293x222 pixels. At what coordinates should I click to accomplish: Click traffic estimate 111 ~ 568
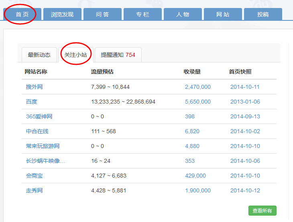(104, 131)
